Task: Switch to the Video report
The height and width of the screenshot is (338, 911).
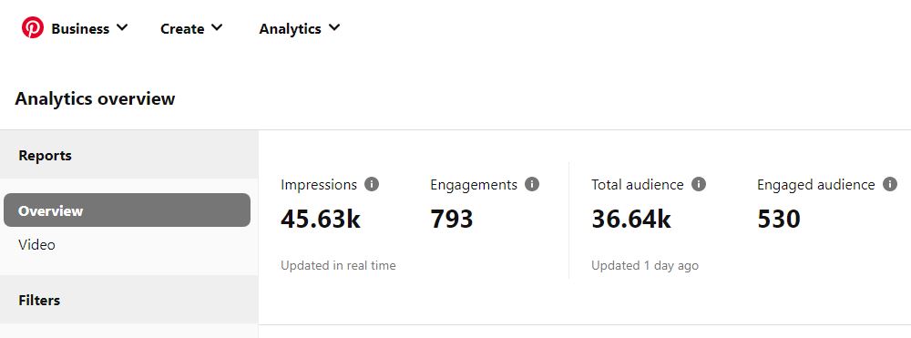Action: pyautogui.click(x=36, y=244)
